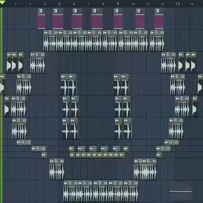Select small clip at far left edge of fourth track
Screen dimensions: 203x203
point(2,83)
